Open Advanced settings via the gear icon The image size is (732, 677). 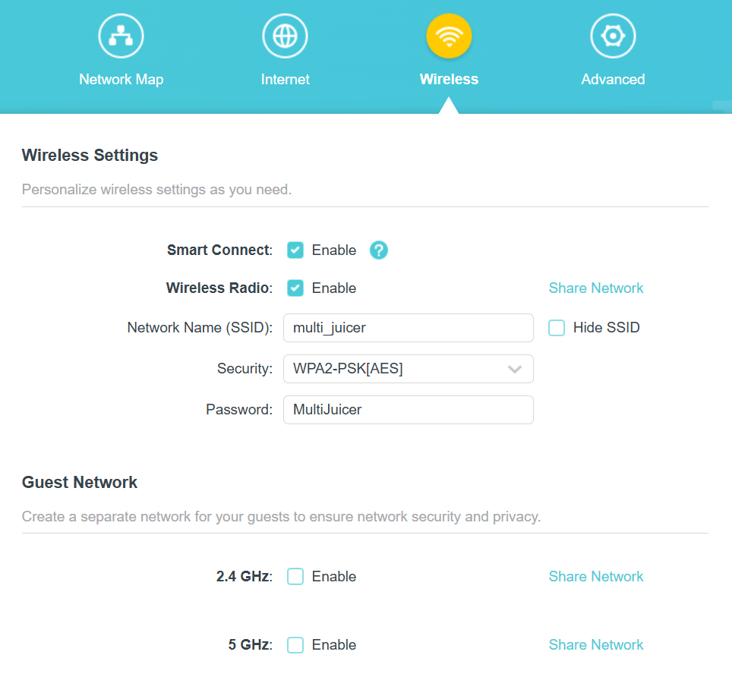613,35
